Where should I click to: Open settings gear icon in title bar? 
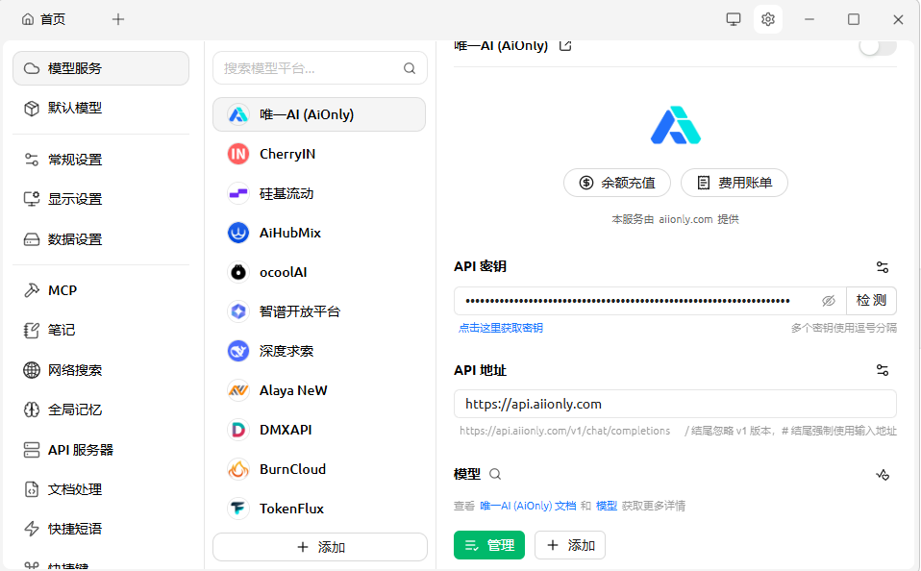[768, 19]
